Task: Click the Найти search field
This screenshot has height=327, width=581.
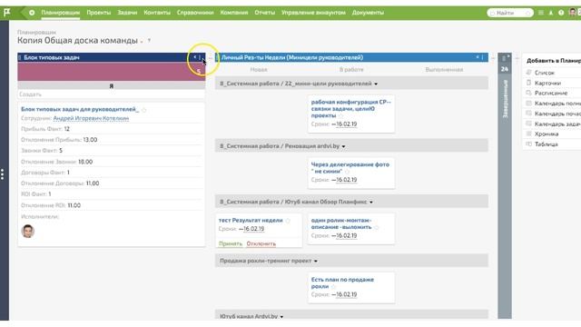Action: pyautogui.click(x=510, y=13)
